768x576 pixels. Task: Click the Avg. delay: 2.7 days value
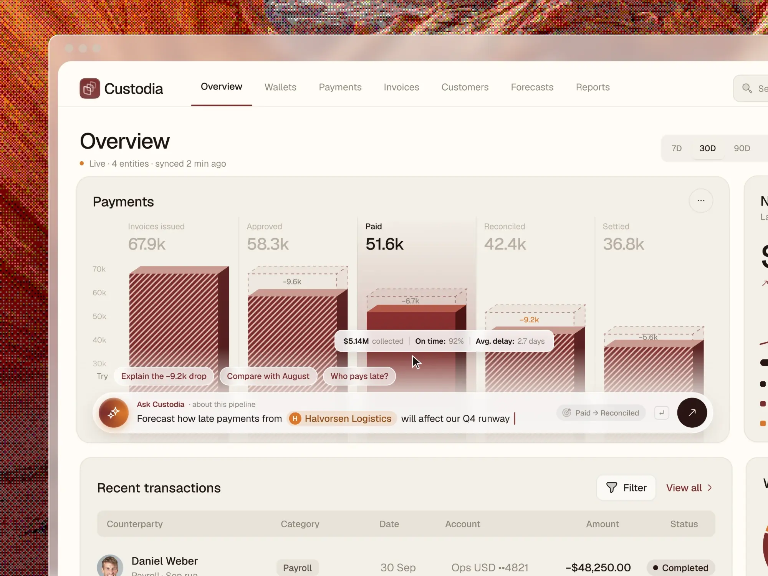510,341
